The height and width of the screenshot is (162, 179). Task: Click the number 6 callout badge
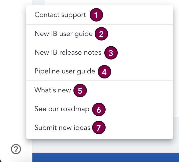coord(98,110)
